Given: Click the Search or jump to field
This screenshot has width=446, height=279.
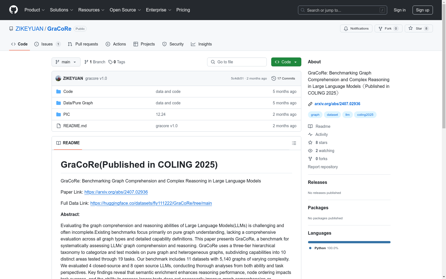Looking at the screenshot, I should click(x=343, y=10).
